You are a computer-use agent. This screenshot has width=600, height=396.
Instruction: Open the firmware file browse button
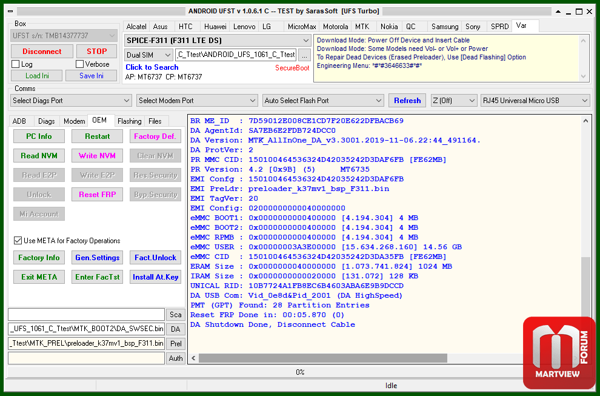[x=304, y=55]
